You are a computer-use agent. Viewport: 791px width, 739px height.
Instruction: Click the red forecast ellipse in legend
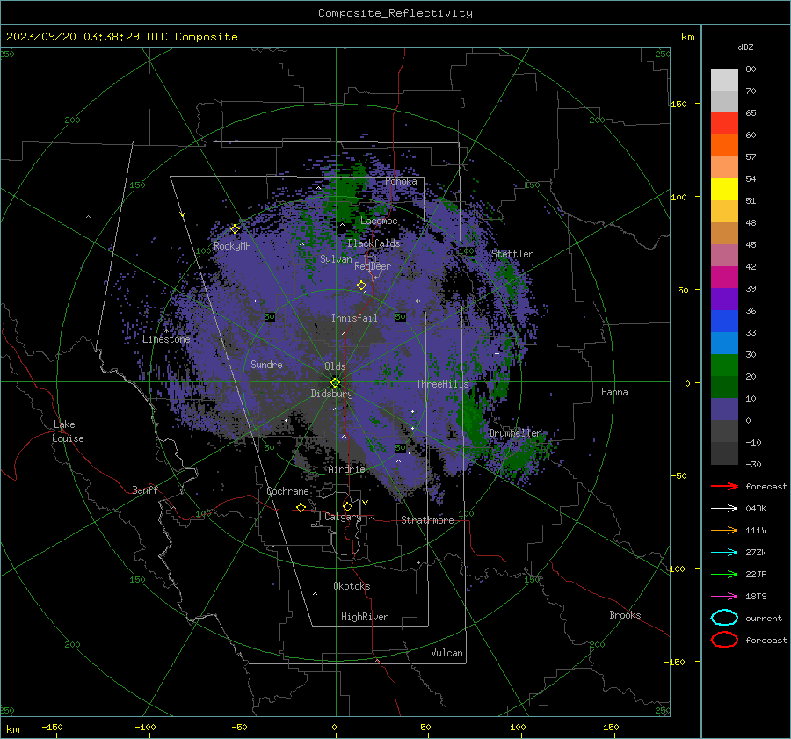tap(724, 640)
